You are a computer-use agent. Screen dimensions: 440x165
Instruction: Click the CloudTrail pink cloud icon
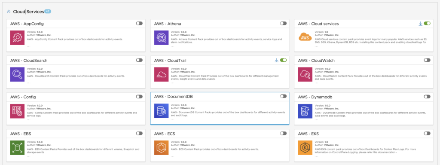[x=162, y=74]
